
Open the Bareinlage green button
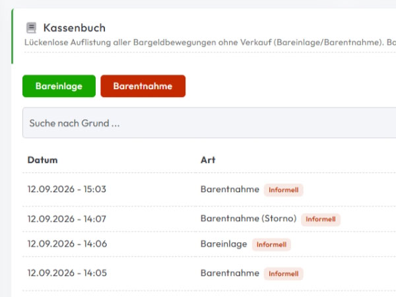coord(59,86)
